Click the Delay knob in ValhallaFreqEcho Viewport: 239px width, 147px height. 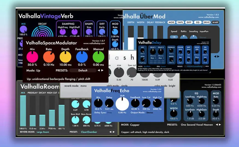(109, 103)
